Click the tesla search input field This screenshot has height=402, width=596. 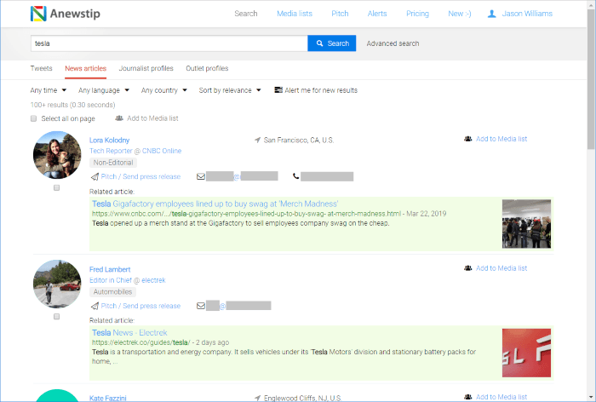click(169, 43)
